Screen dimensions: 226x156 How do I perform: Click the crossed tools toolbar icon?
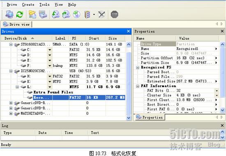[x=101, y=14]
